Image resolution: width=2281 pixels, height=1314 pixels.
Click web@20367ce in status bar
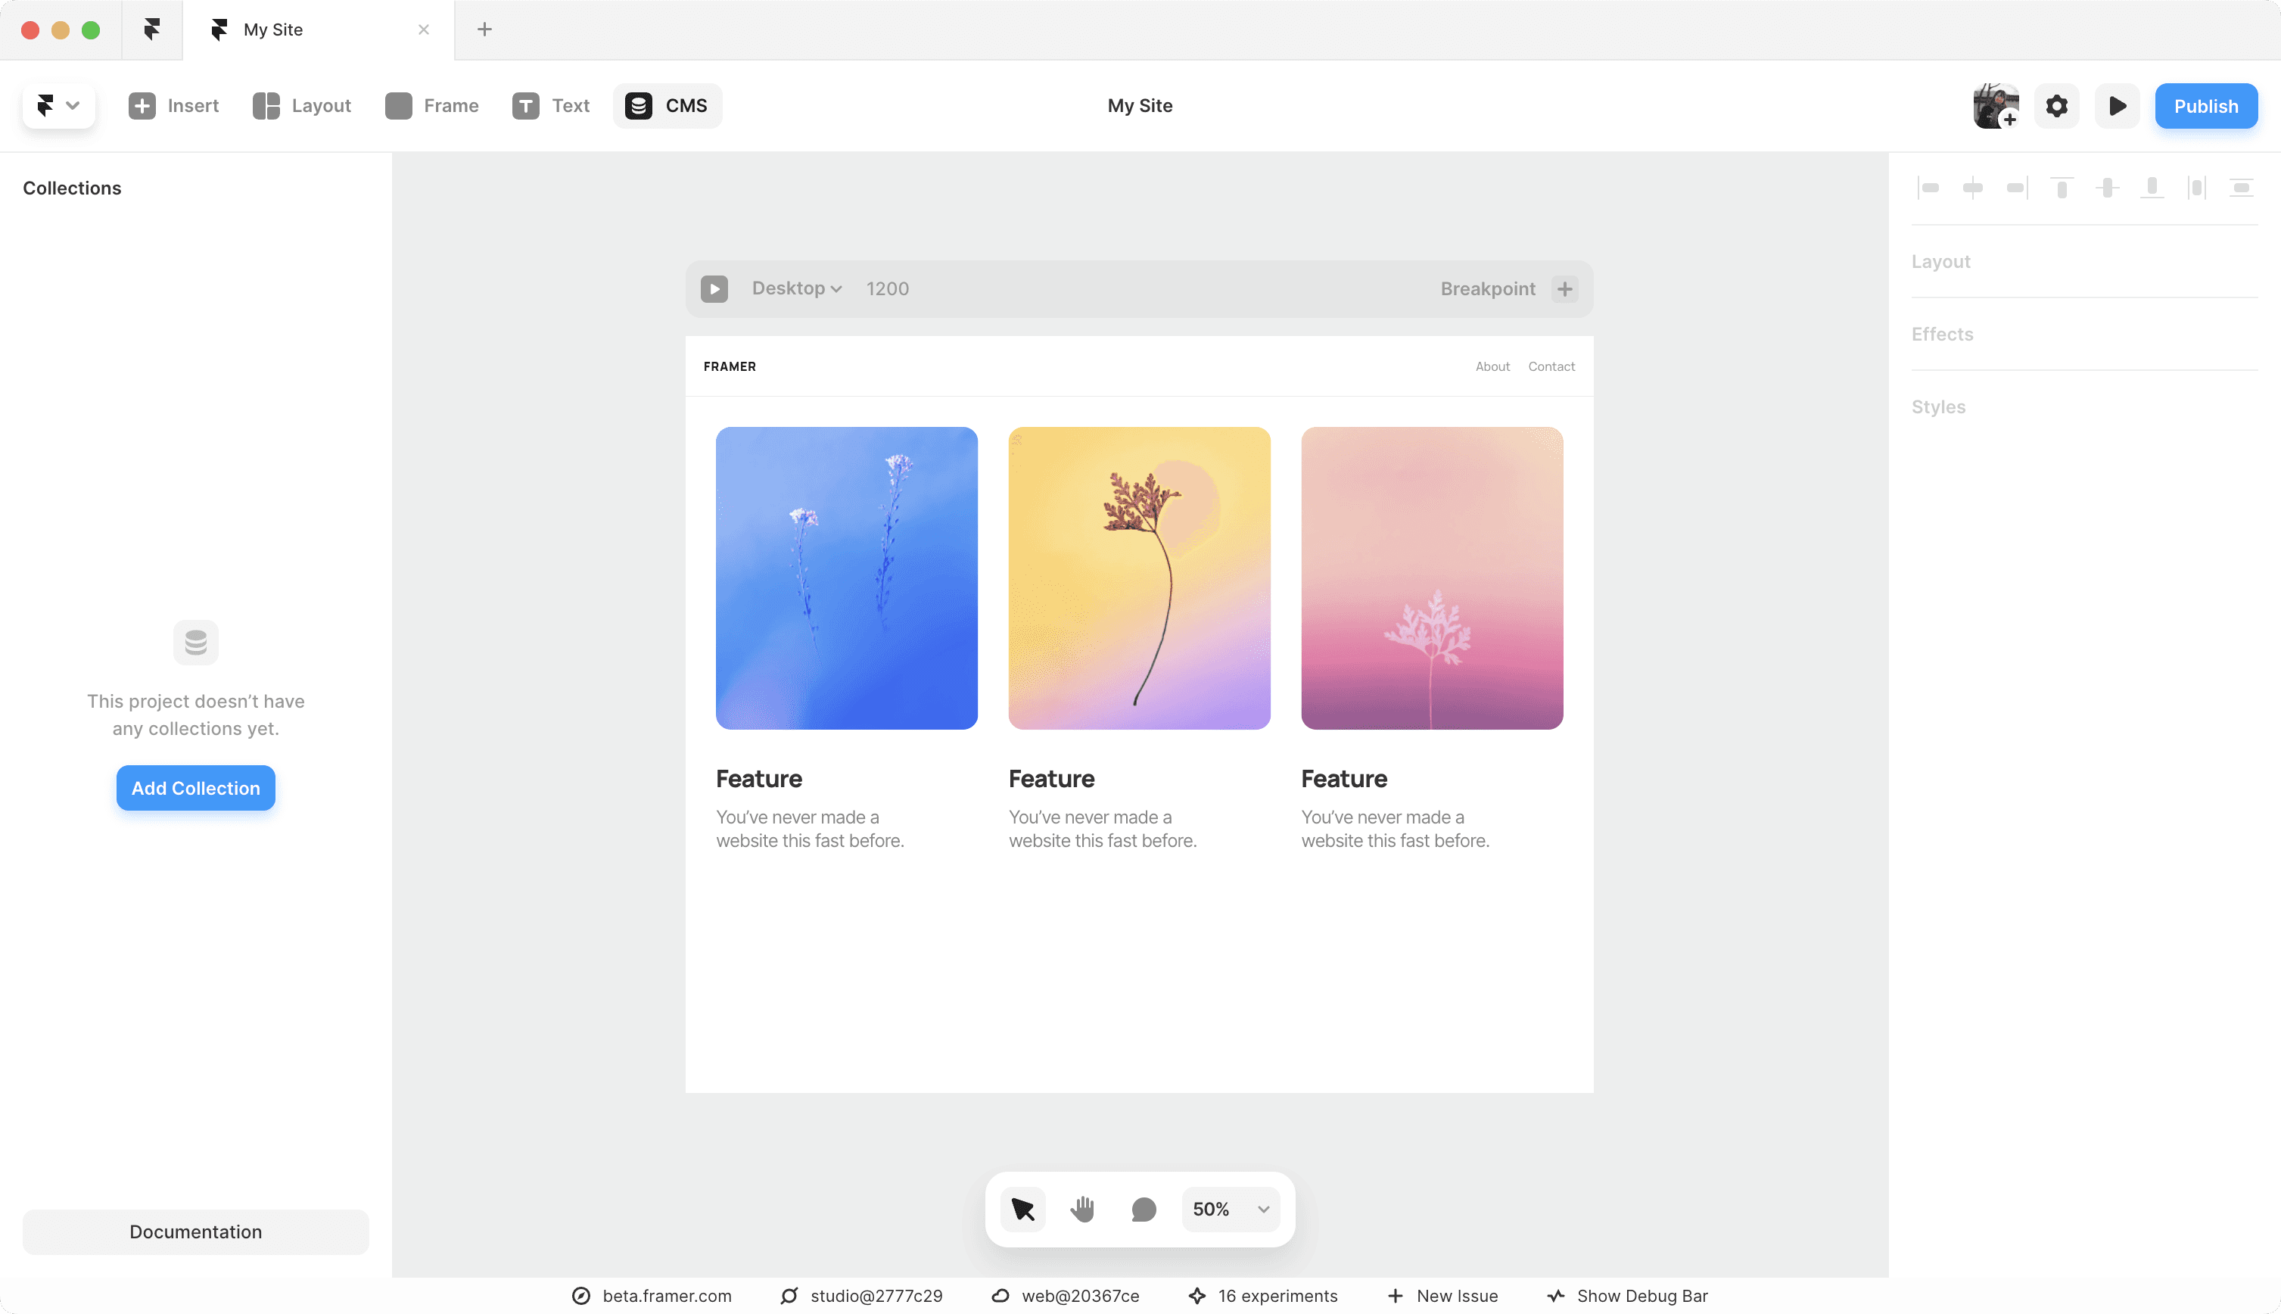coord(1066,1296)
